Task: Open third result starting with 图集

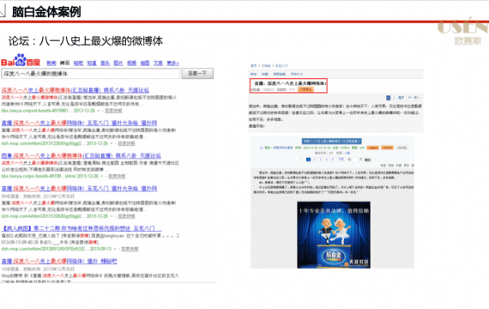Action: [81, 155]
